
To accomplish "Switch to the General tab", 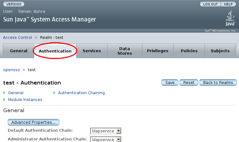I will coord(19,51).
